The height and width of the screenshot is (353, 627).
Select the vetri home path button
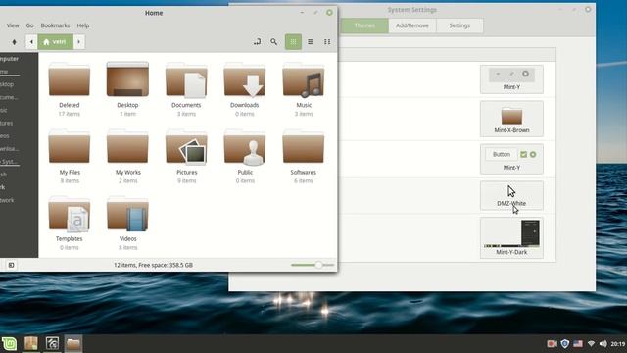56,42
